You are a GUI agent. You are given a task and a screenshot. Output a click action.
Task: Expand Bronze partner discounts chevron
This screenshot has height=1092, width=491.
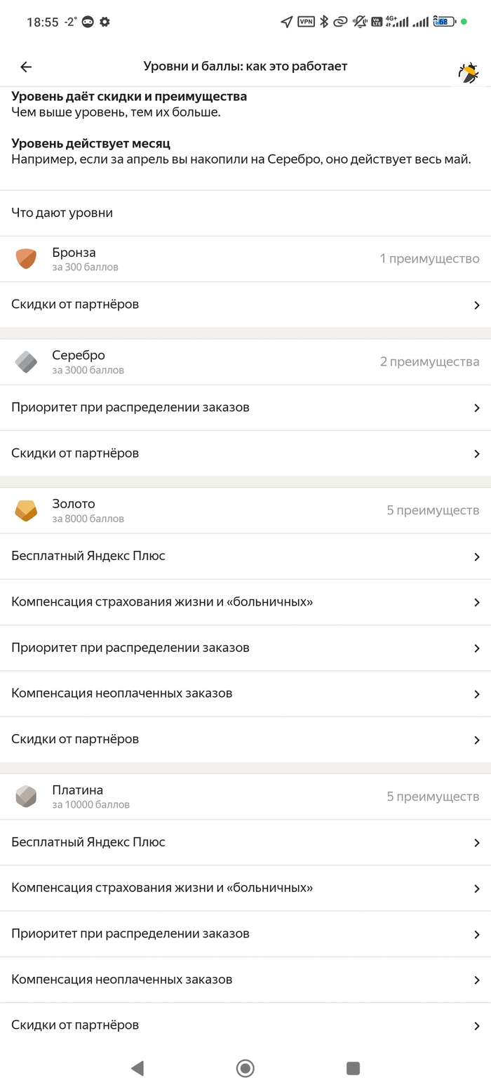(x=476, y=305)
